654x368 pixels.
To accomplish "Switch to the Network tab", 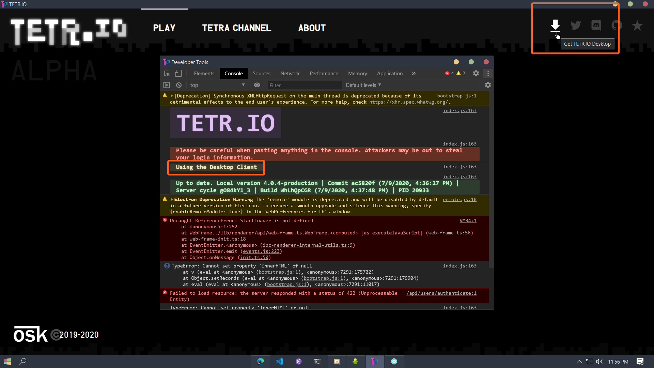I will coord(290,73).
